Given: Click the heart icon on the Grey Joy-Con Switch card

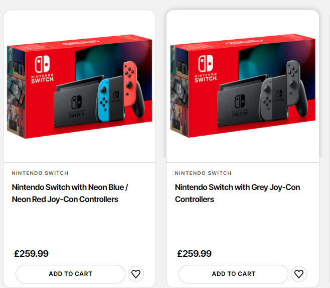Looking at the screenshot, I should pyautogui.click(x=298, y=274).
